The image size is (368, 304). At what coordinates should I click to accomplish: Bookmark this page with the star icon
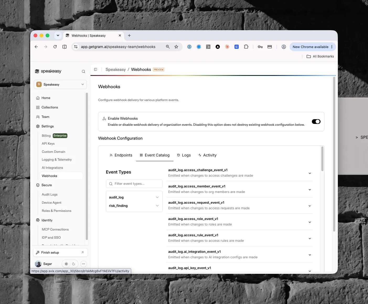(176, 47)
